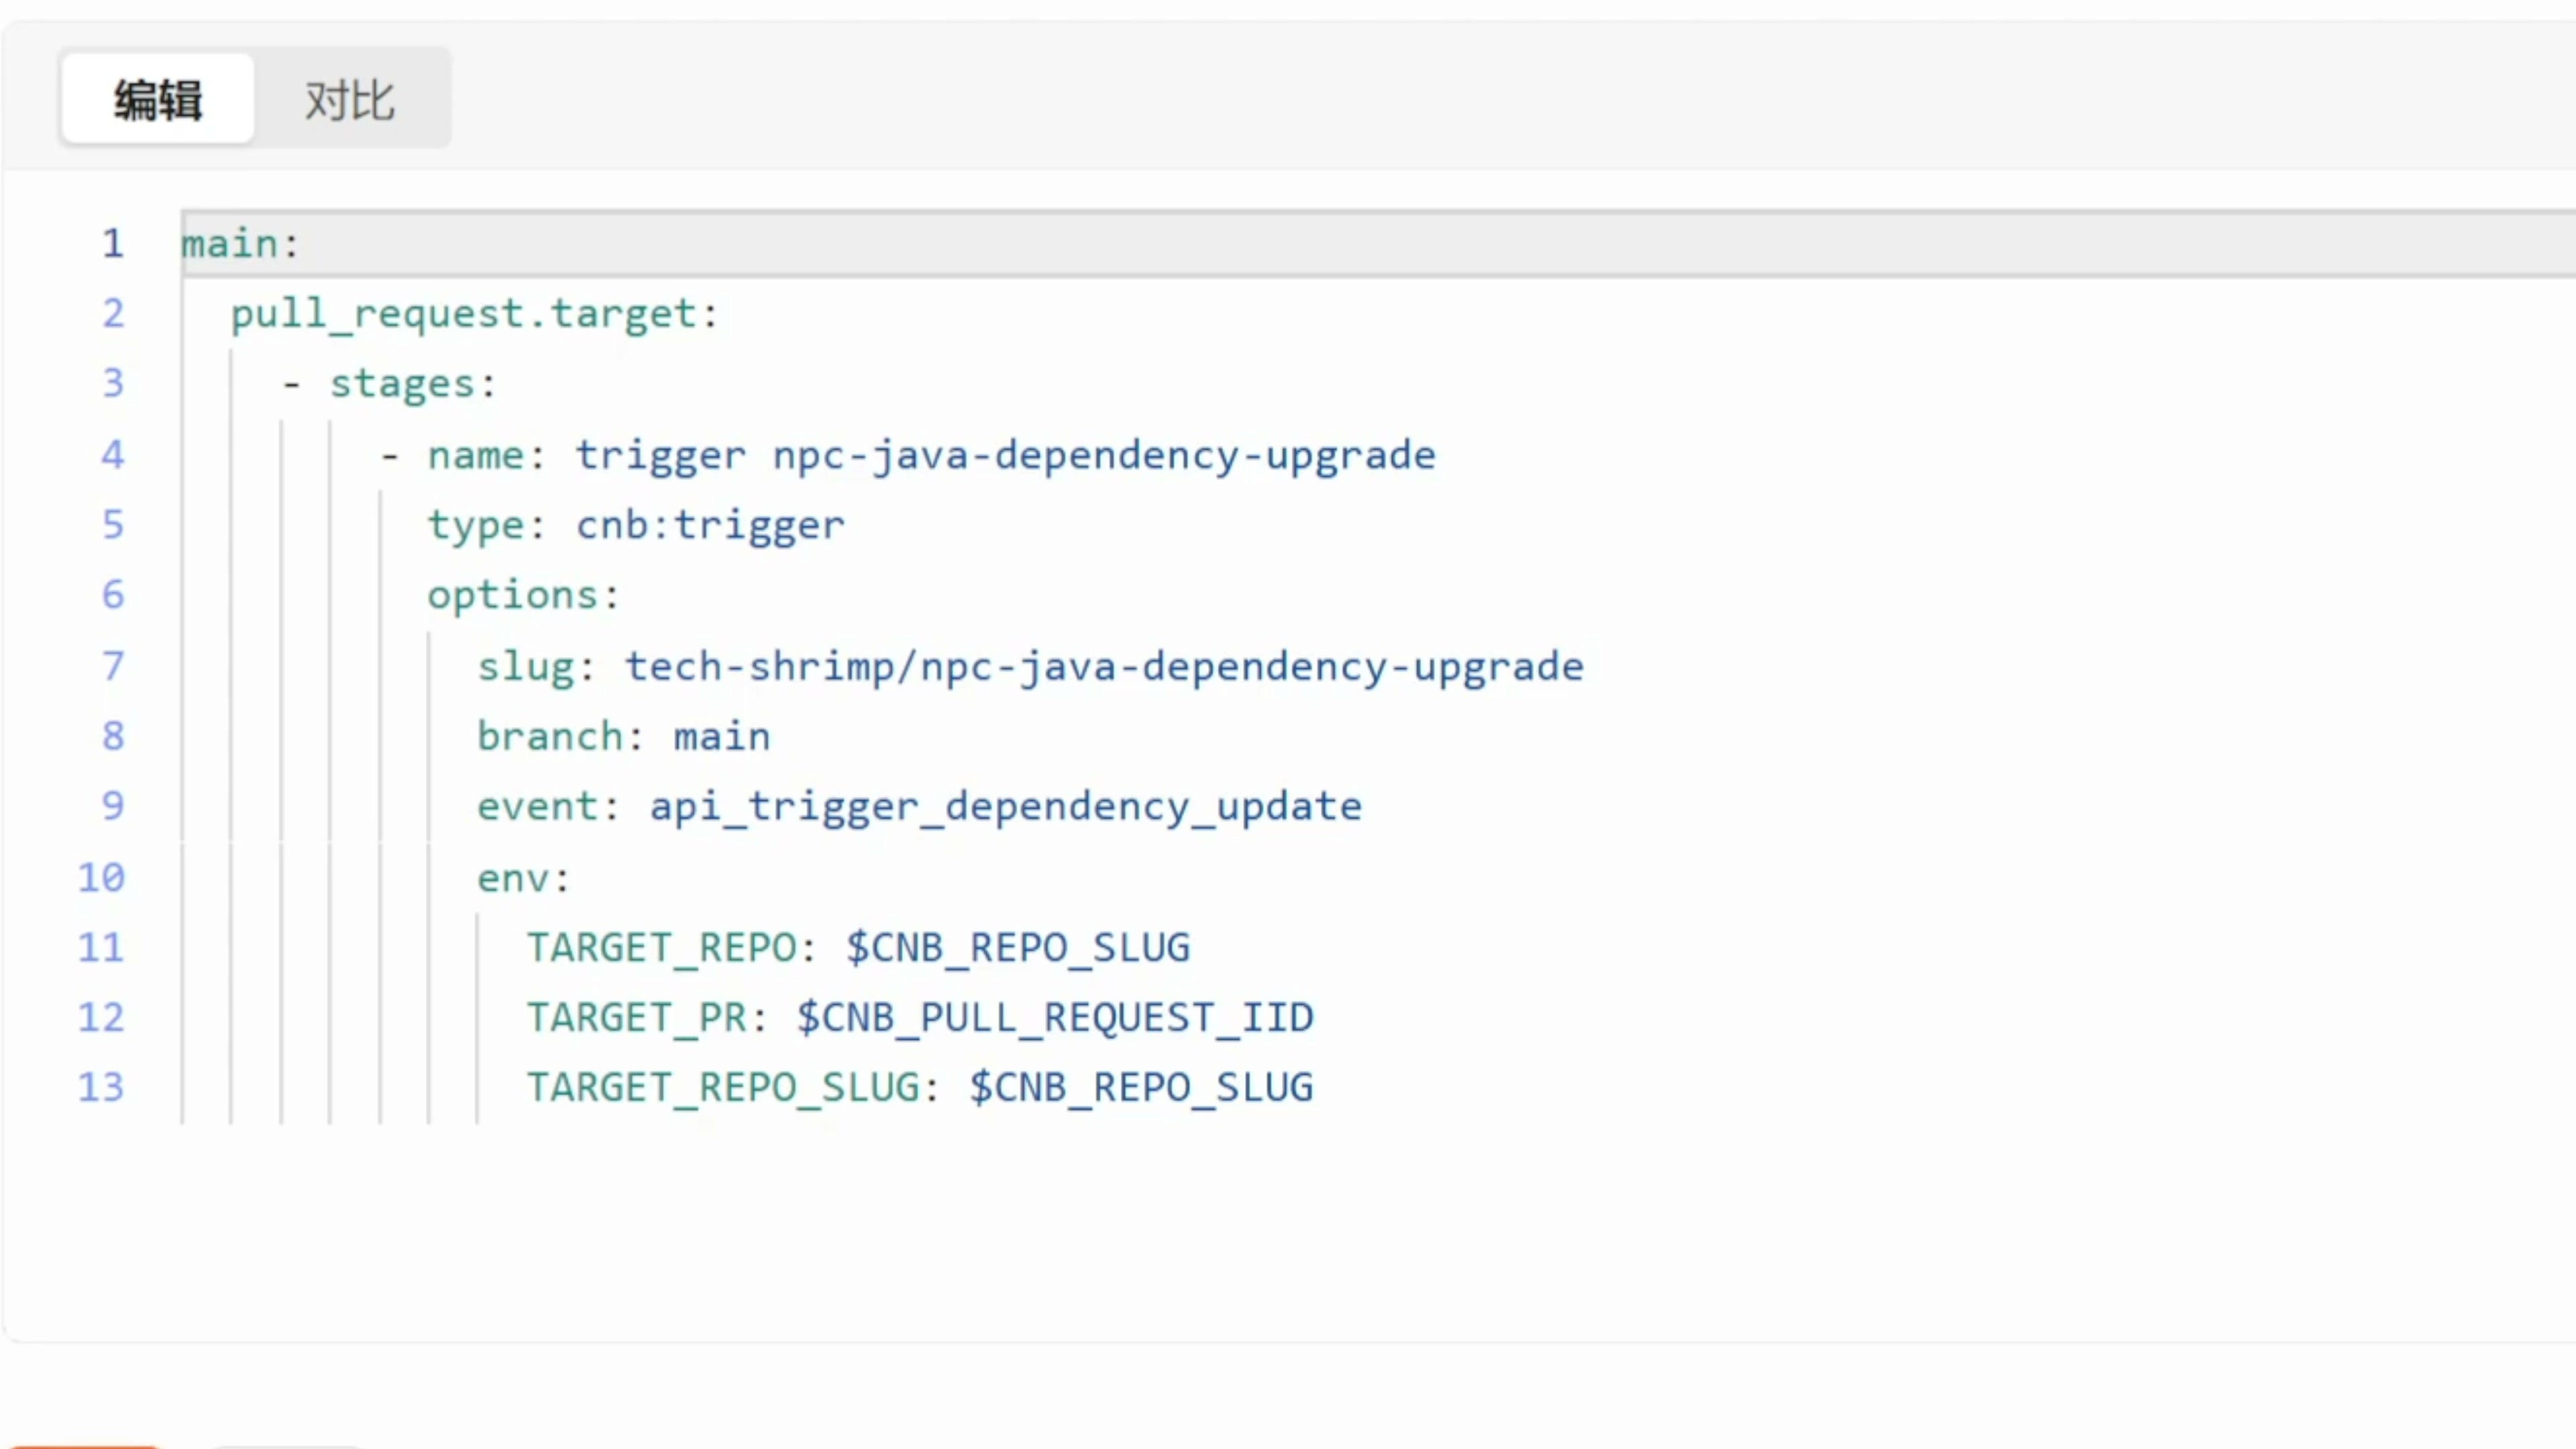The height and width of the screenshot is (1449, 2576).
Task: Click line number 7 in the gutter
Action: [x=113, y=666]
